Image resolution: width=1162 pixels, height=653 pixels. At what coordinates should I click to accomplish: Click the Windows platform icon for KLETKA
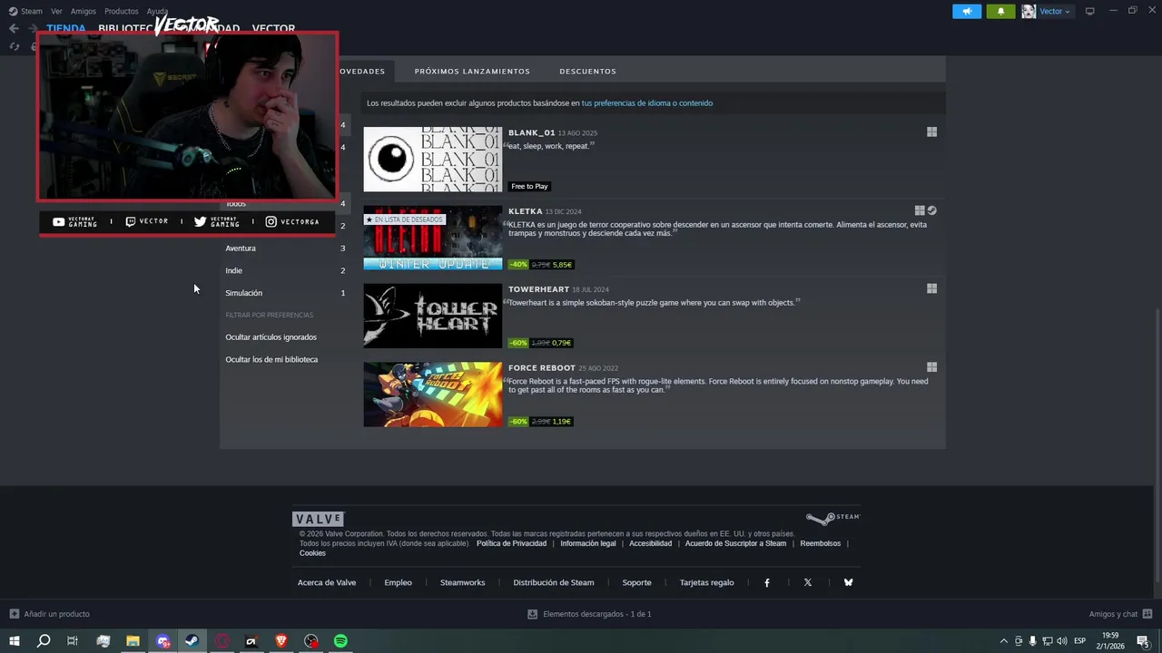920,210
